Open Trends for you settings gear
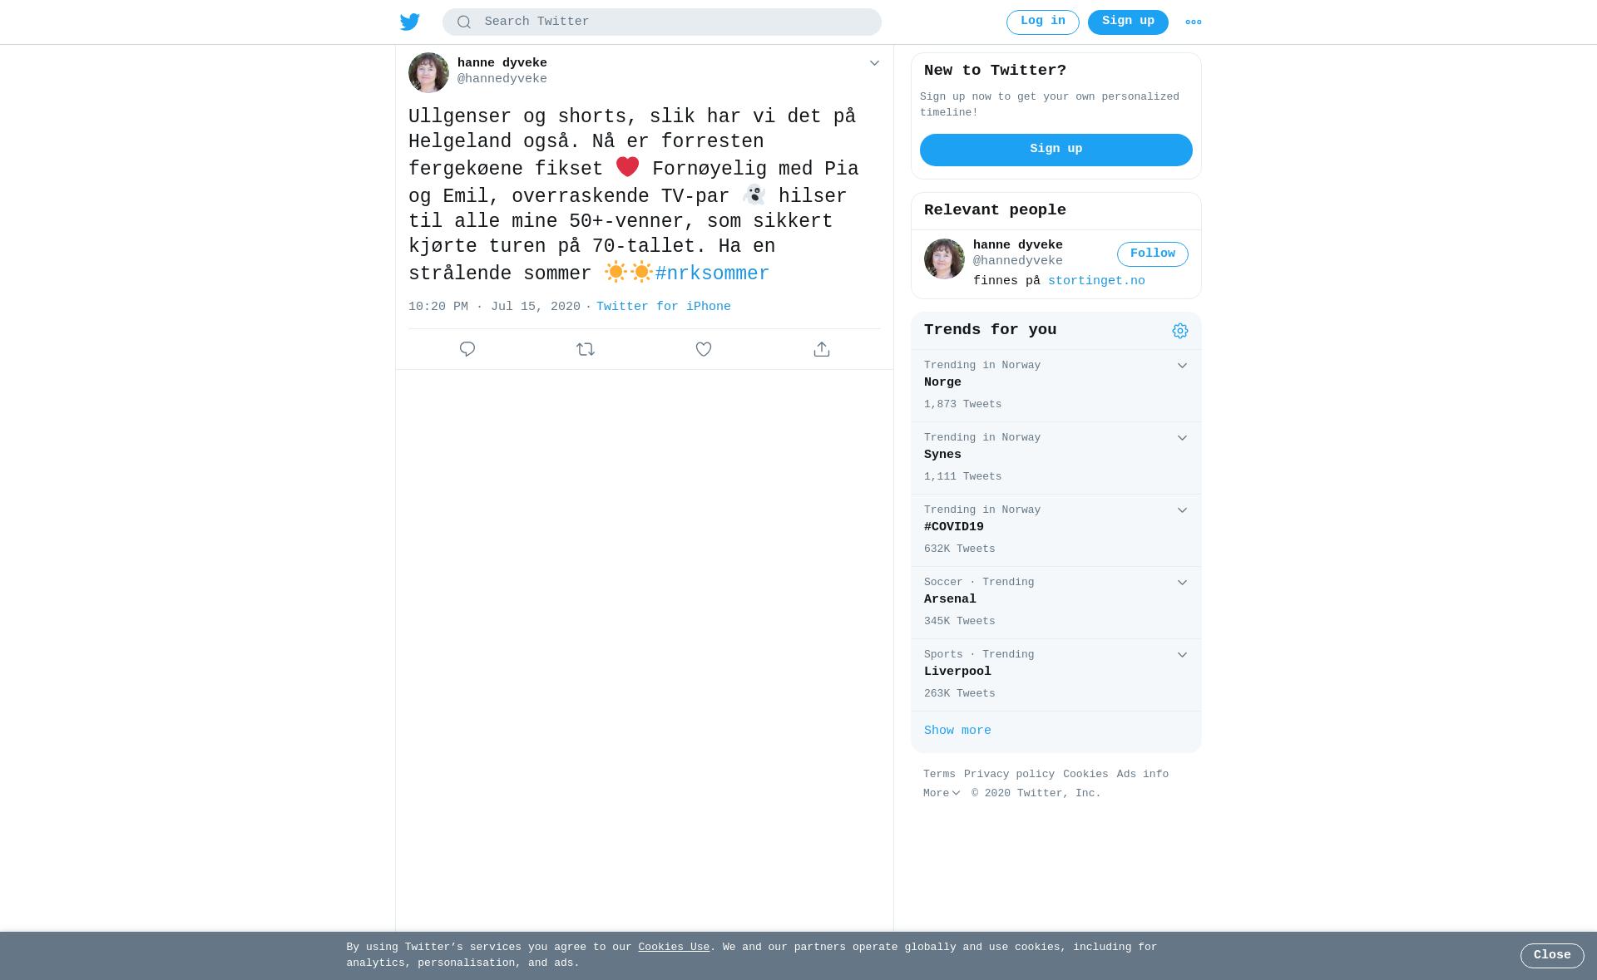 [1180, 331]
